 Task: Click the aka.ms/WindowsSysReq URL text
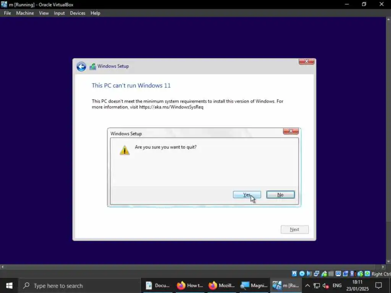click(171, 107)
